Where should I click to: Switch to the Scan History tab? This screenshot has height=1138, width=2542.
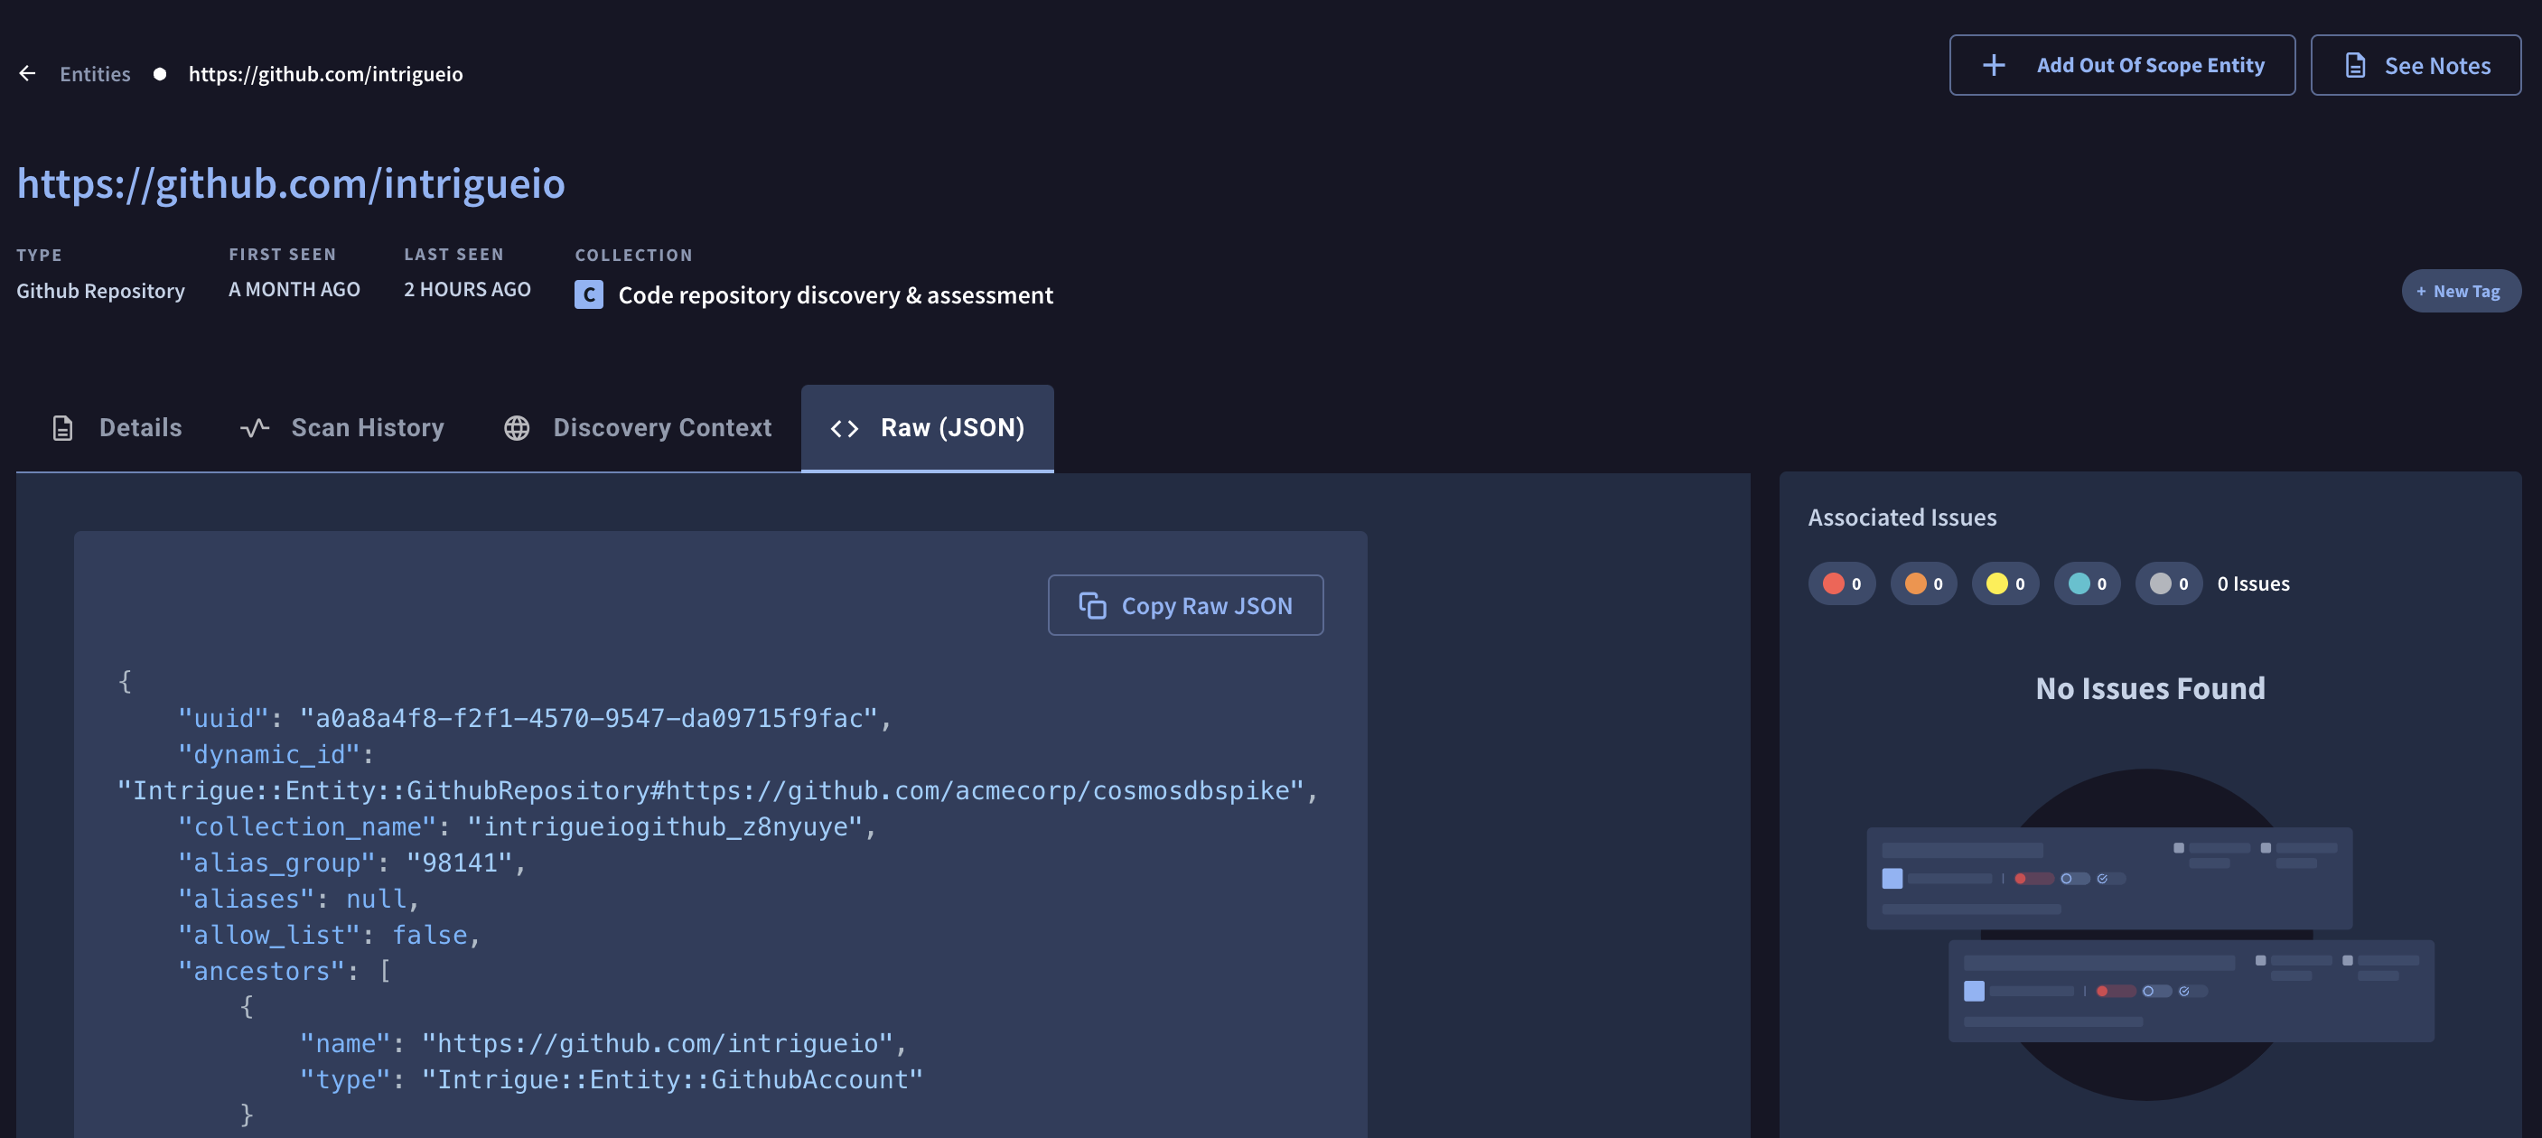342,428
